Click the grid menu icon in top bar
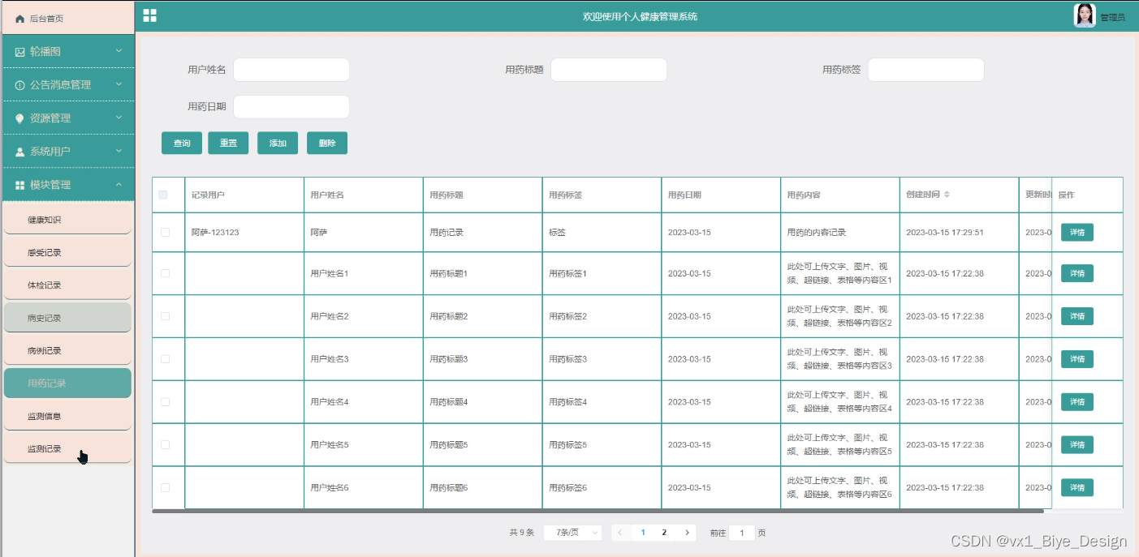 click(x=150, y=15)
